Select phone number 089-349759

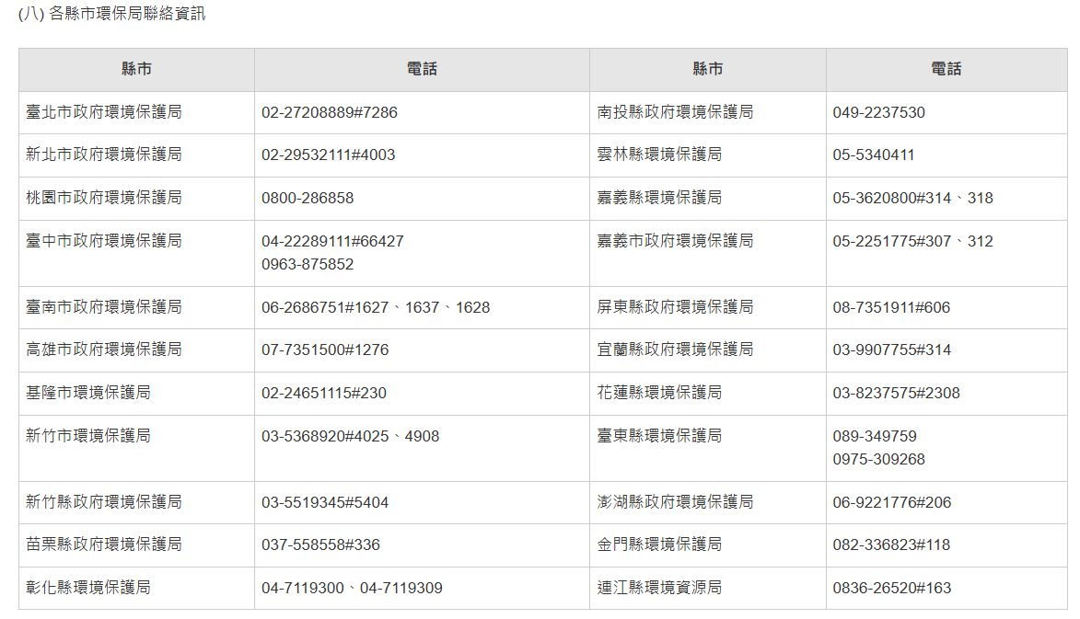pos(875,437)
